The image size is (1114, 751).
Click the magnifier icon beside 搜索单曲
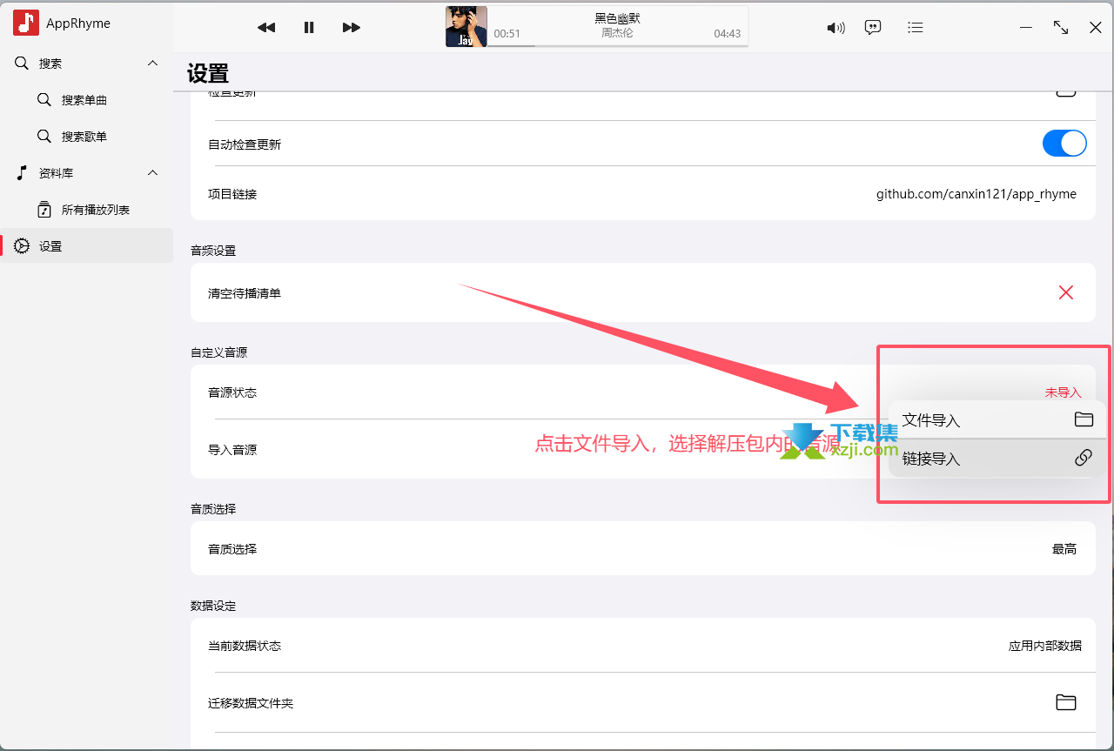click(x=44, y=100)
